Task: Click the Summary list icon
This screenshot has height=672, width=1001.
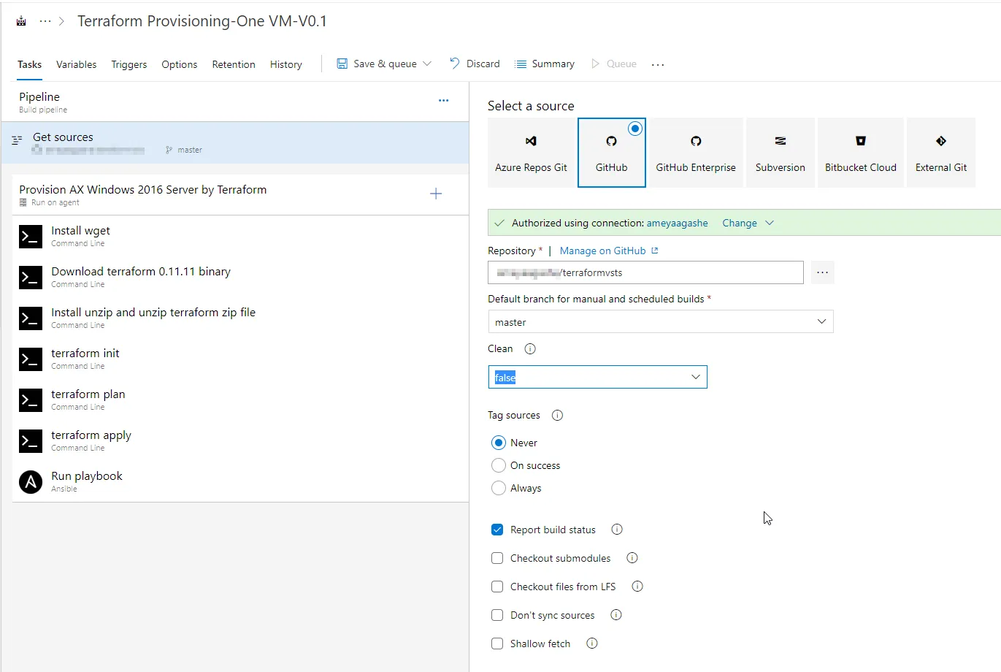Action: [x=521, y=64]
